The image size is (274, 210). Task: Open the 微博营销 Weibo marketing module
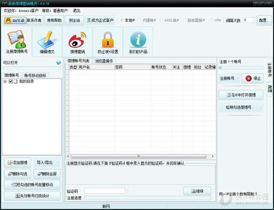coord(78,42)
